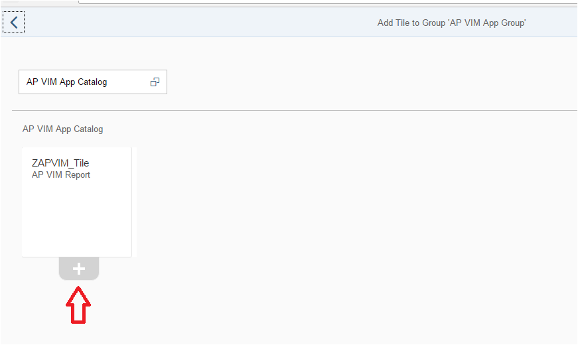Focus the AP VIM App Catalog selector field
The image size is (578, 345).
93,82
